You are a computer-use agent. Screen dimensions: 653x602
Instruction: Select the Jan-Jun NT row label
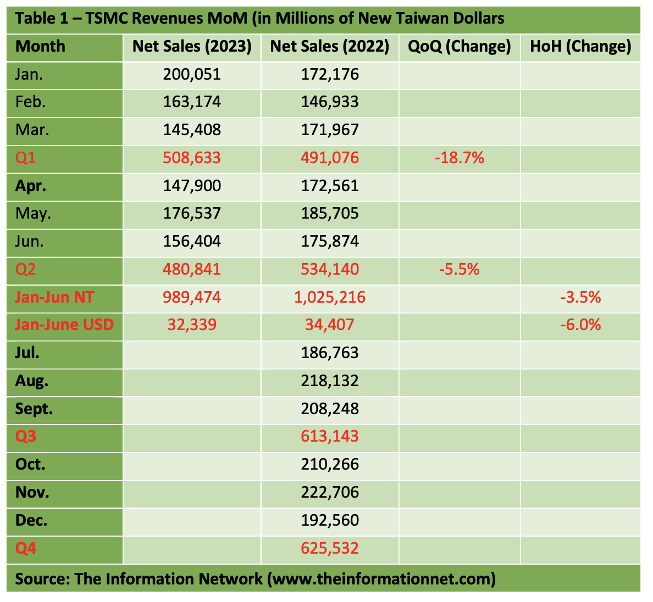(x=54, y=298)
